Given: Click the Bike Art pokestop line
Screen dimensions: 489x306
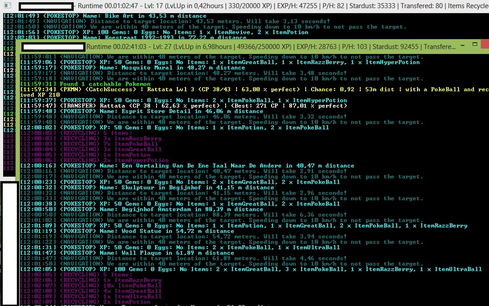Looking at the screenshot, I should (105, 16).
